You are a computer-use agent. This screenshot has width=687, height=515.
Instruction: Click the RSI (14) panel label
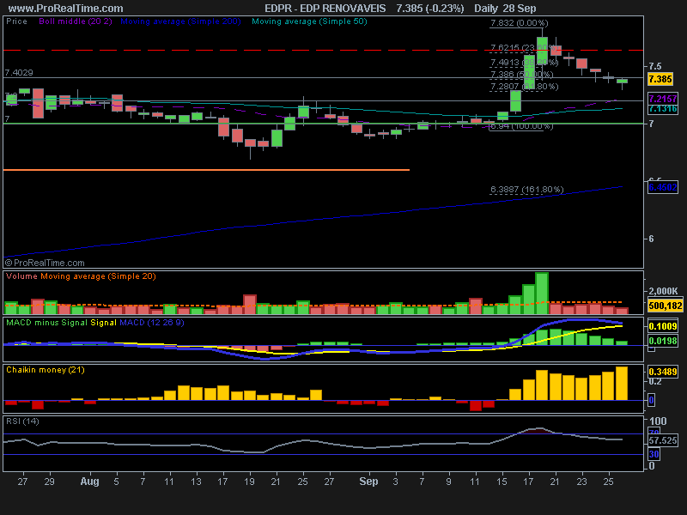[x=22, y=421]
